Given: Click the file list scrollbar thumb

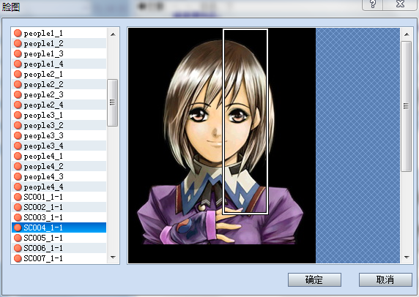Looking at the screenshot, I should point(113,102).
